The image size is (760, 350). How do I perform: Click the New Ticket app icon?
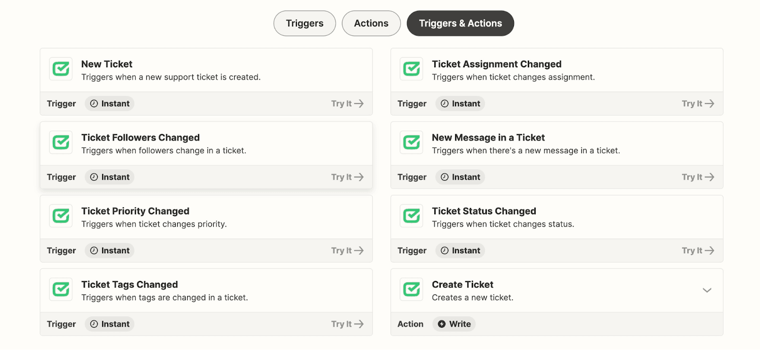coord(61,69)
